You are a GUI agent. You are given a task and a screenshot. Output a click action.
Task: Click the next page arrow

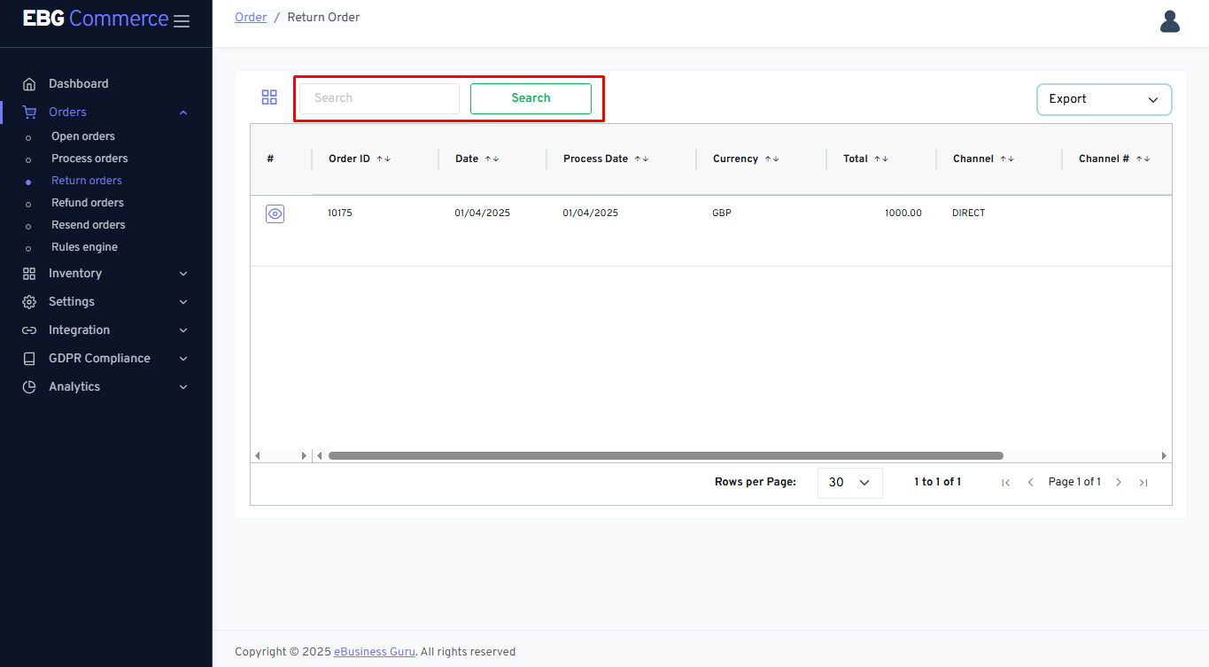pyautogui.click(x=1119, y=483)
